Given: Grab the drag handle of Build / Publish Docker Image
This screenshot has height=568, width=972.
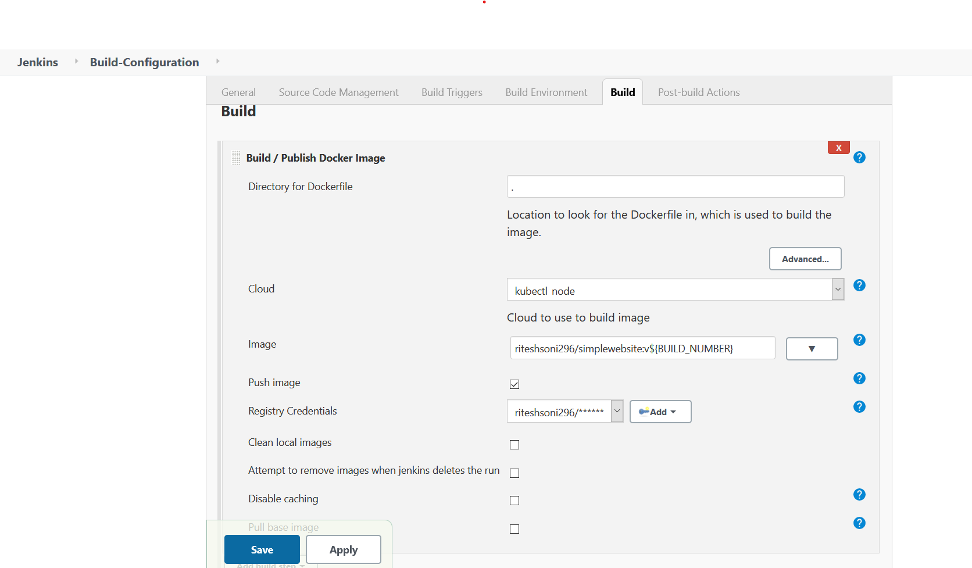Looking at the screenshot, I should 236,158.
